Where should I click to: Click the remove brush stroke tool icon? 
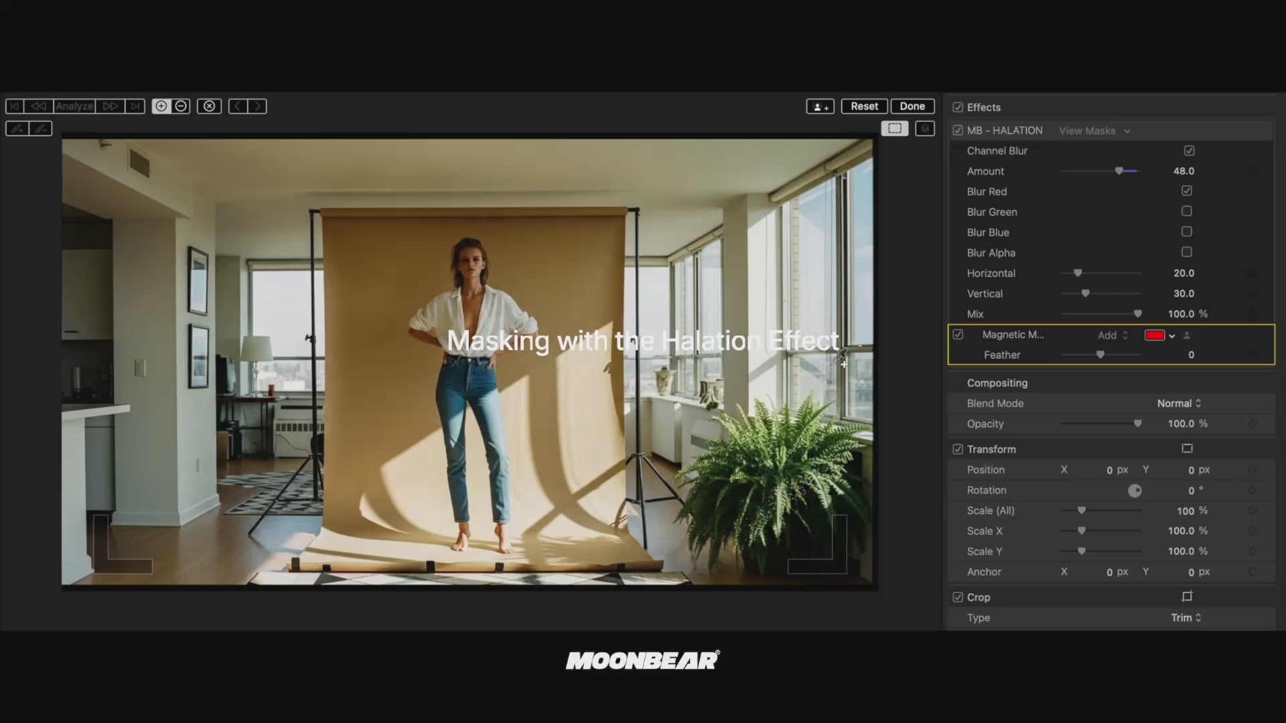point(41,129)
